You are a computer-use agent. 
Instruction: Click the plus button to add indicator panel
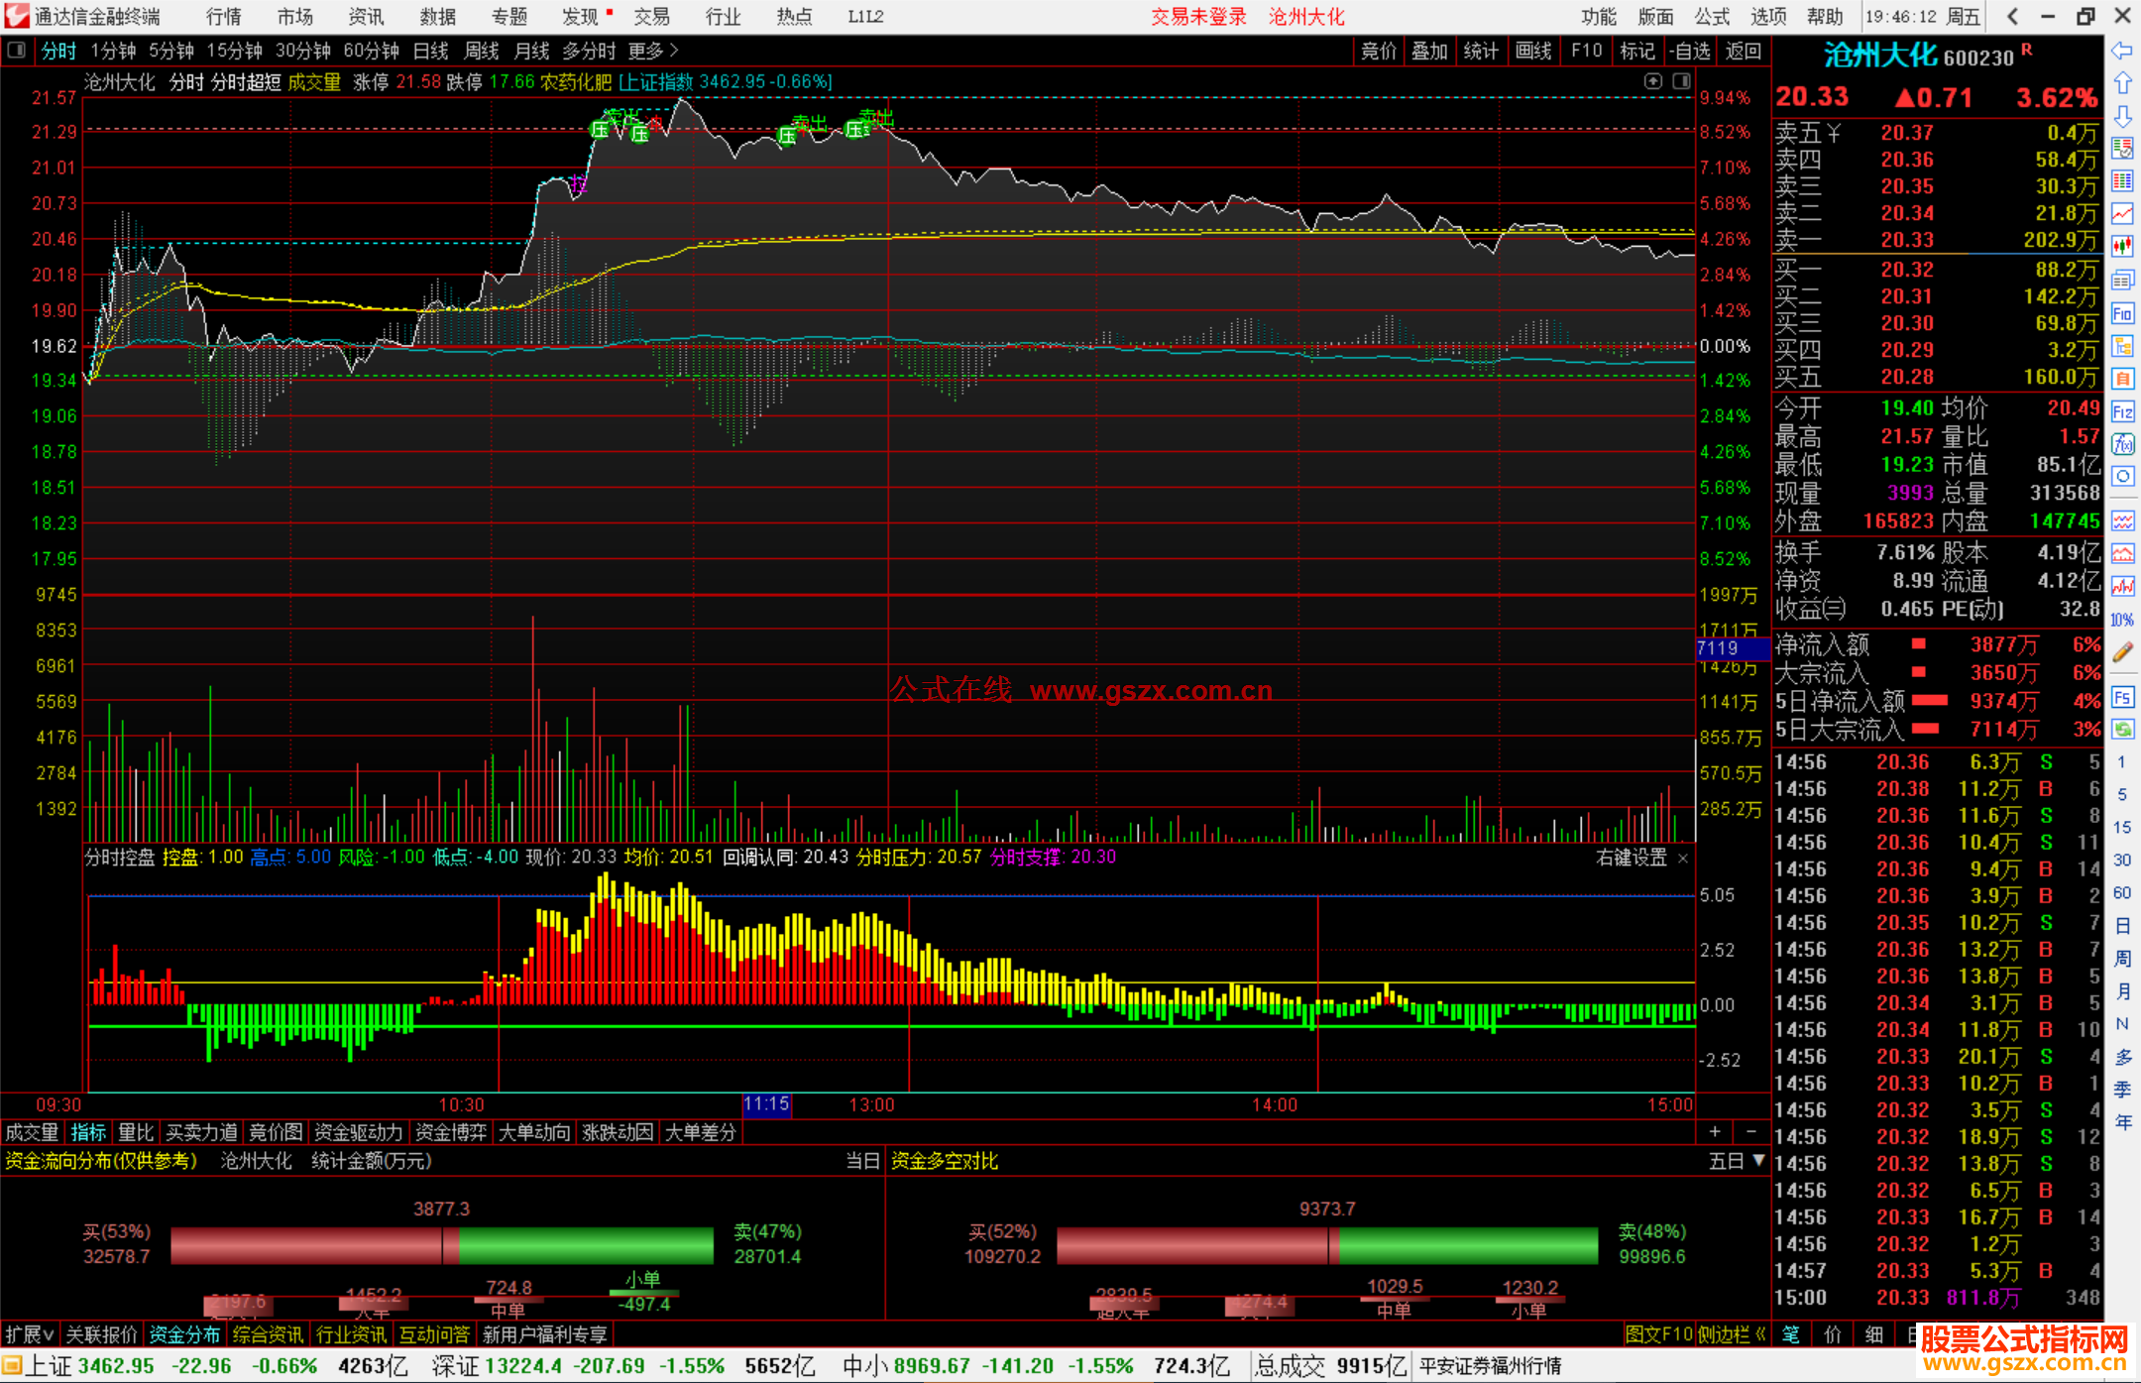(x=1715, y=1132)
